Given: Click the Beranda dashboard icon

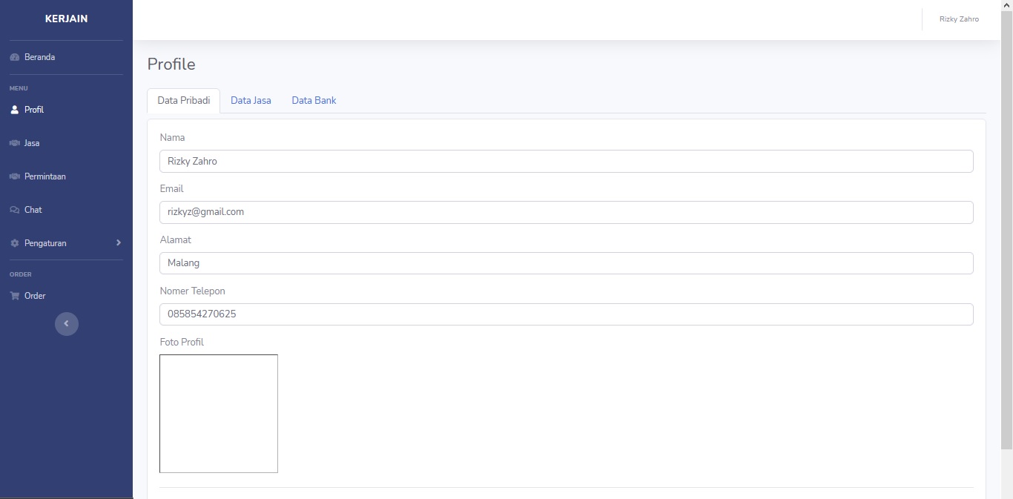Looking at the screenshot, I should pos(14,57).
